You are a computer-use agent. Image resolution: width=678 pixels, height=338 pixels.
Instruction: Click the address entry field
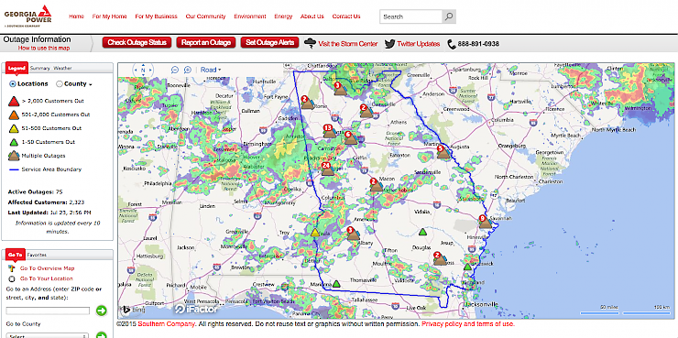coord(48,311)
